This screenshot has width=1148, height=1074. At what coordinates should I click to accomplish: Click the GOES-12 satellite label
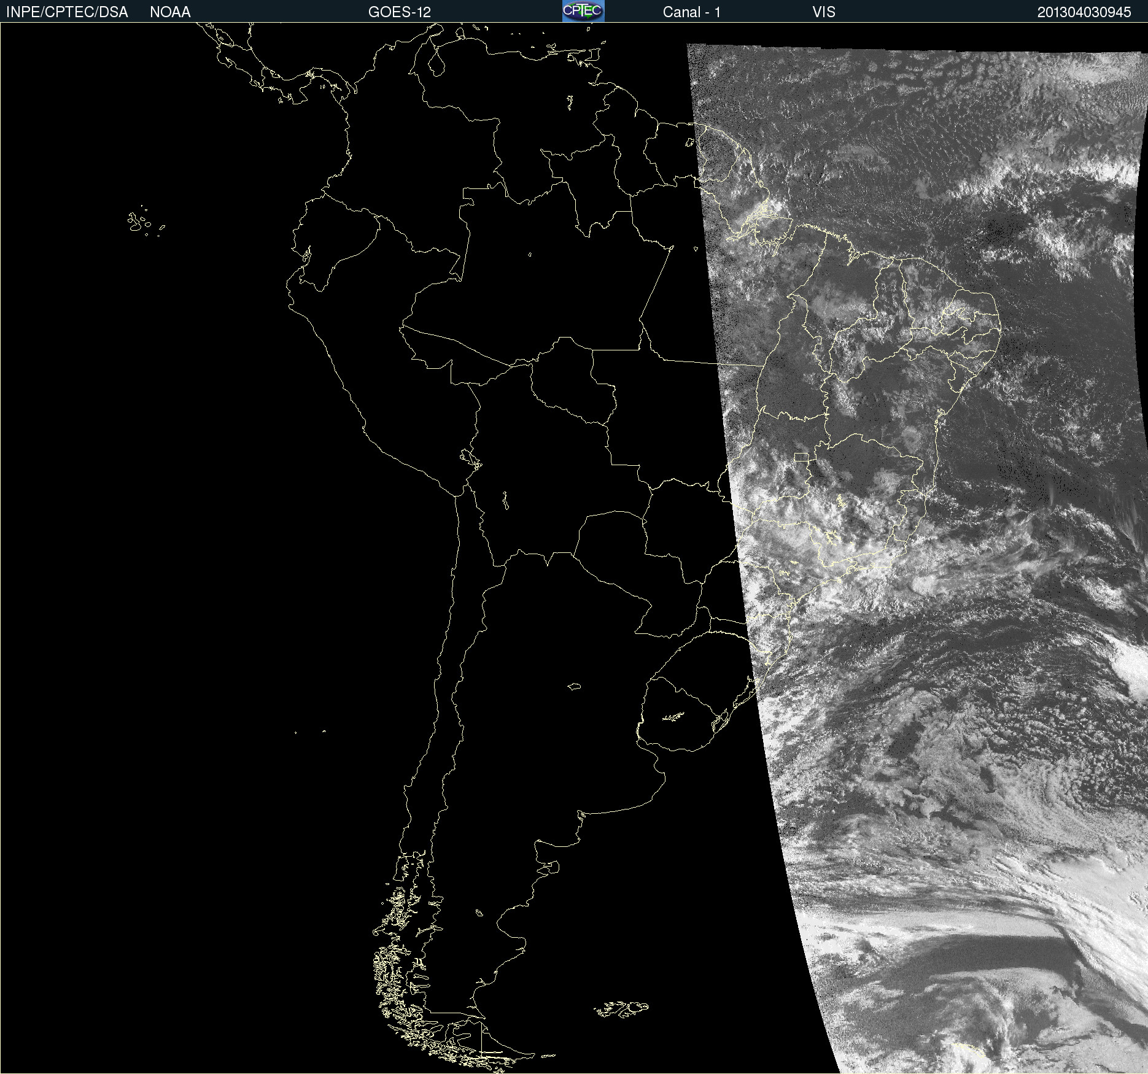pyautogui.click(x=400, y=12)
